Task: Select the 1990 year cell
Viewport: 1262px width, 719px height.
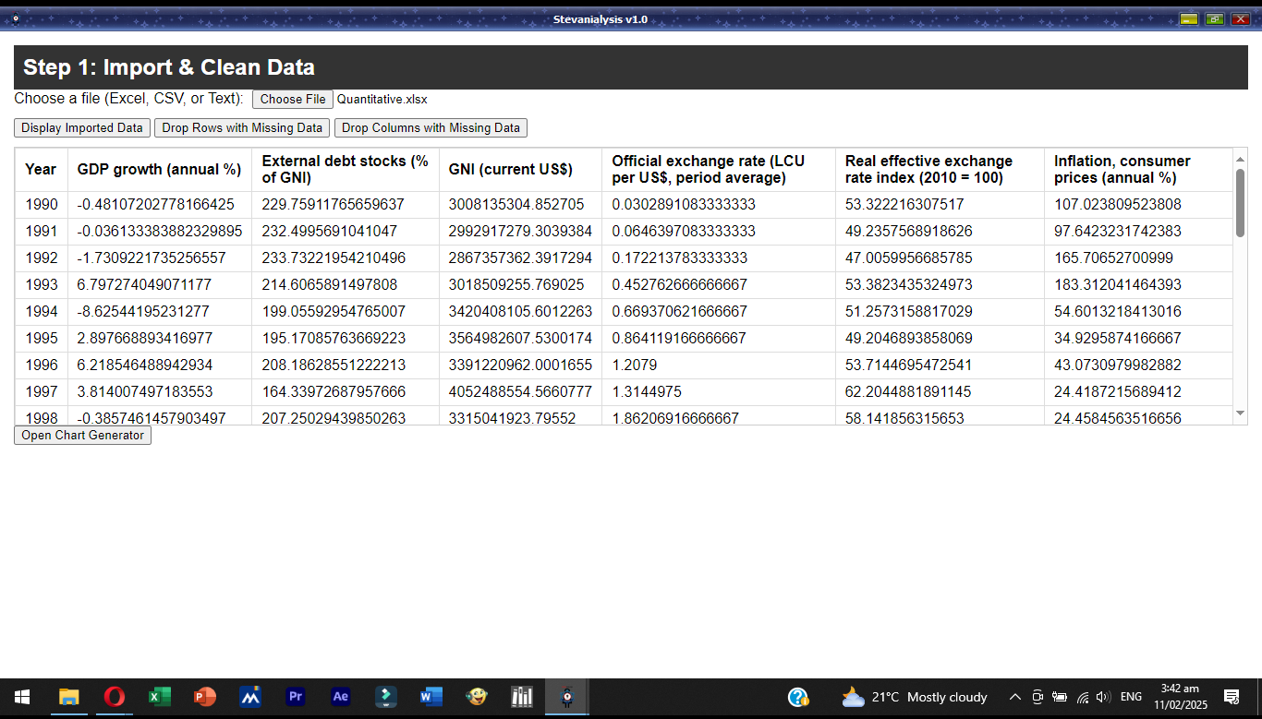Action: point(41,204)
